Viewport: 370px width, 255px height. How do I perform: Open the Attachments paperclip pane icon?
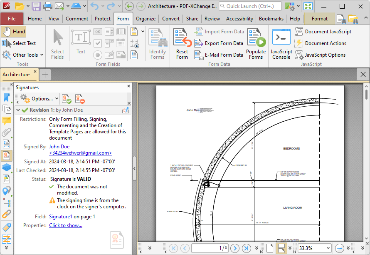click(7, 132)
